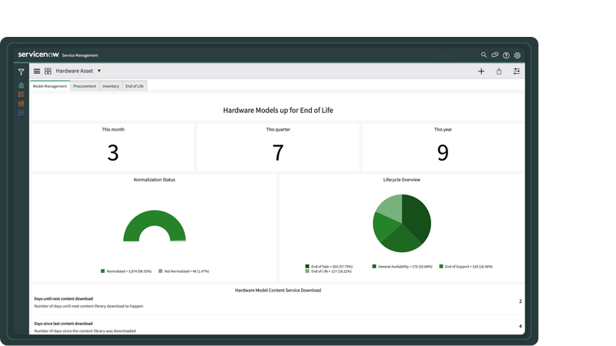This screenshot has height=346, width=616.
Task: Click the filter funnel icon in sidebar
Action: pyautogui.click(x=22, y=72)
